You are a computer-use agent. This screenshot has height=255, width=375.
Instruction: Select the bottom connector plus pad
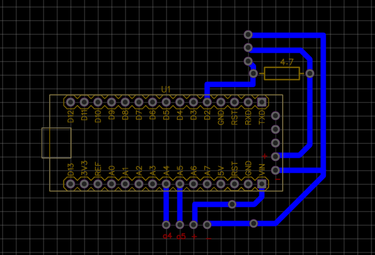[x=193, y=225]
